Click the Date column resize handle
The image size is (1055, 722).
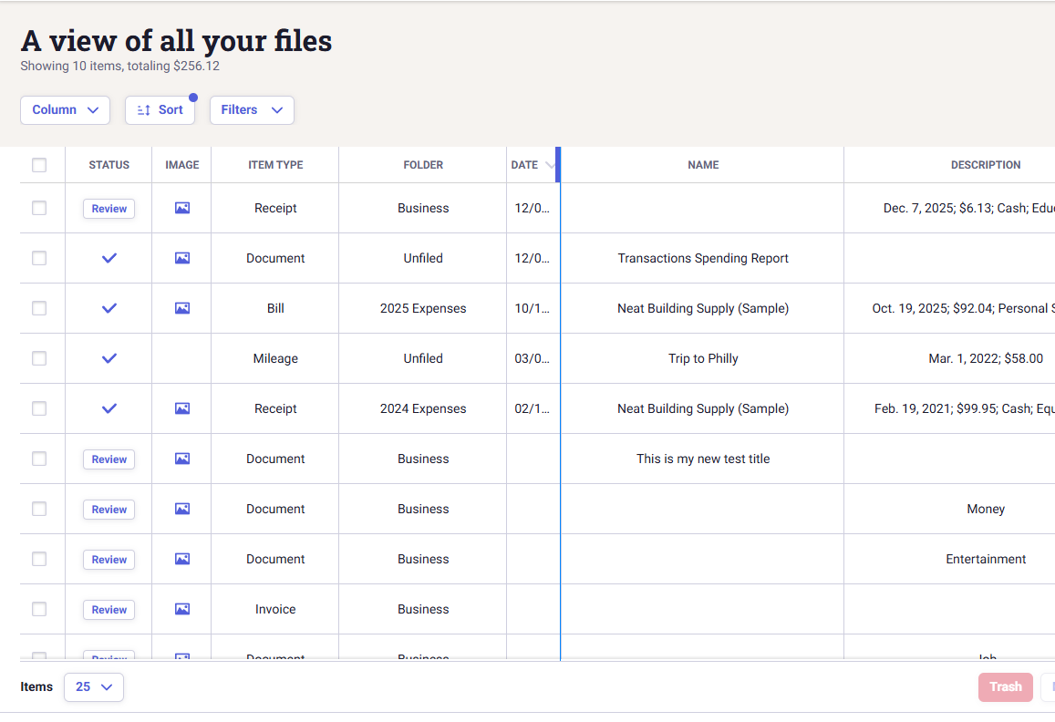(x=558, y=165)
